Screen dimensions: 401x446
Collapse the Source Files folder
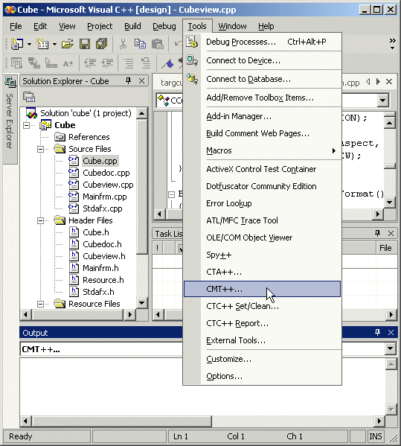[41, 149]
